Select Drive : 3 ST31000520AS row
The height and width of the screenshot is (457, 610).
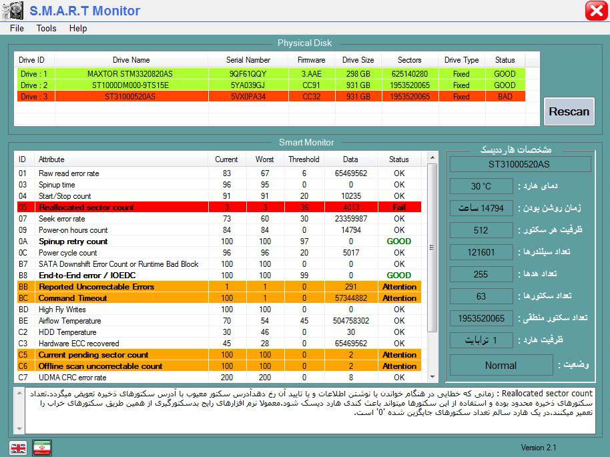[x=271, y=97]
